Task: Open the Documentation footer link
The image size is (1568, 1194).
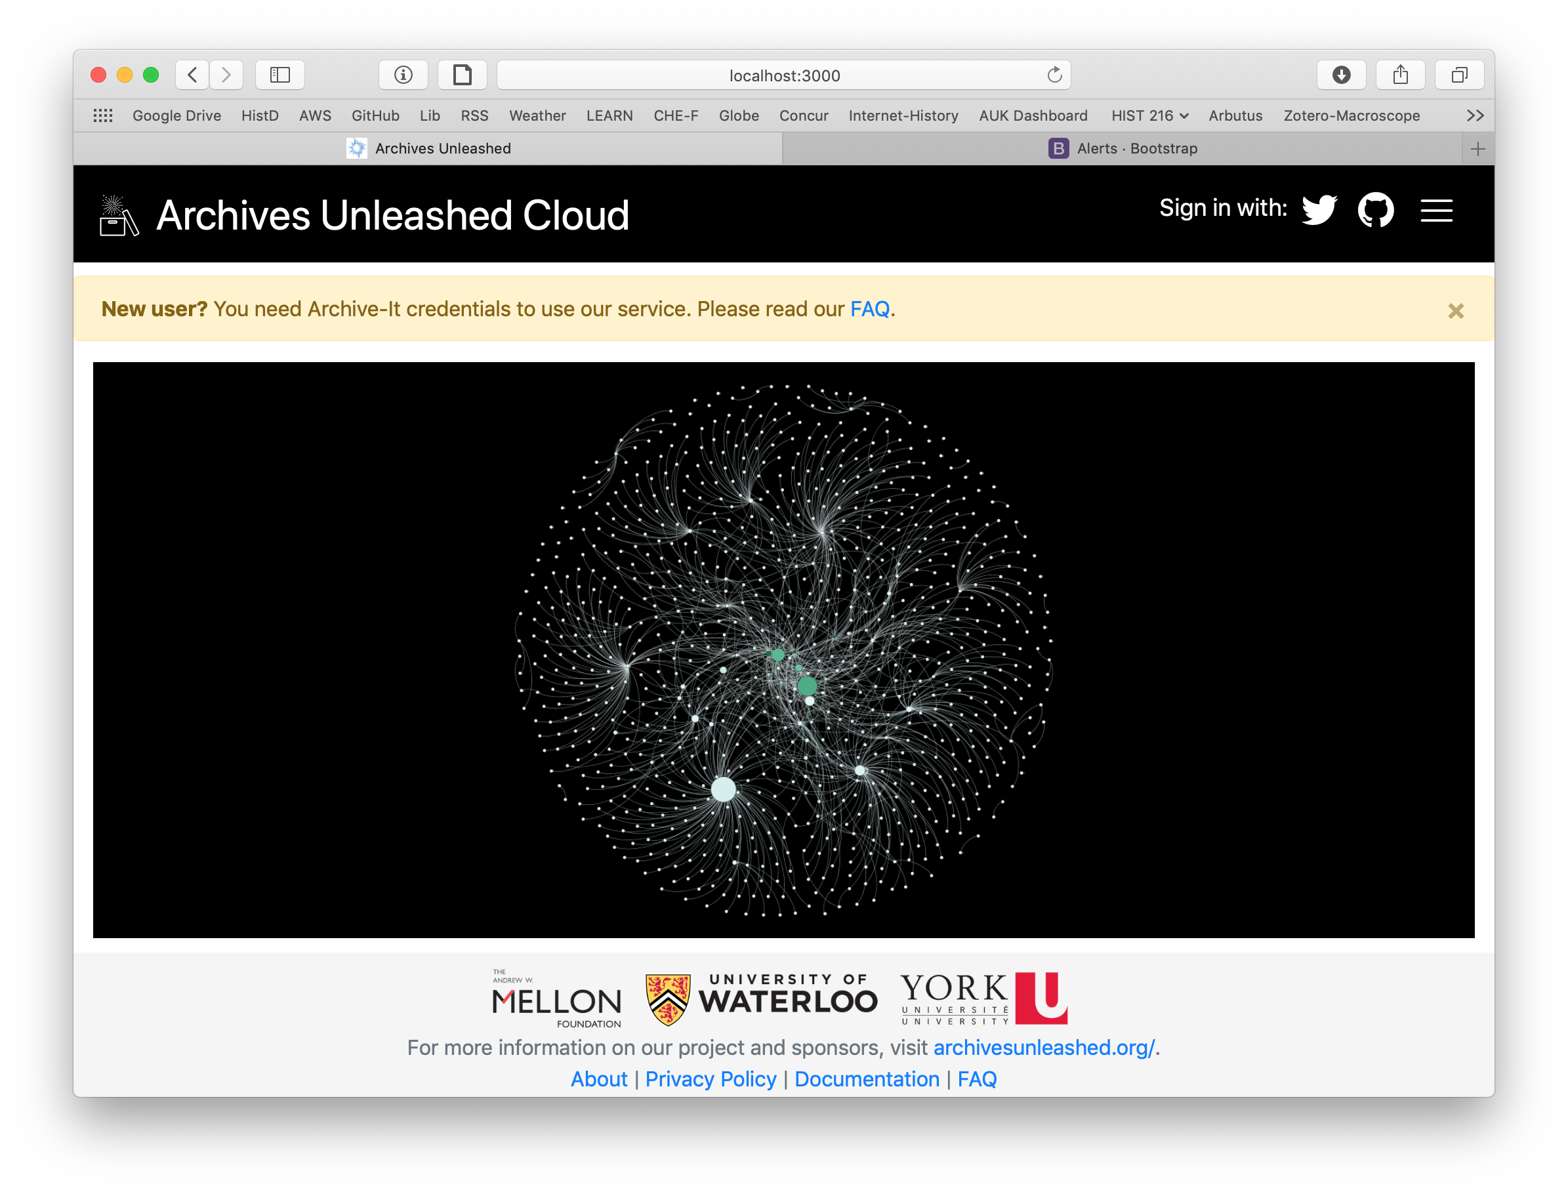Action: pos(867,1079)
